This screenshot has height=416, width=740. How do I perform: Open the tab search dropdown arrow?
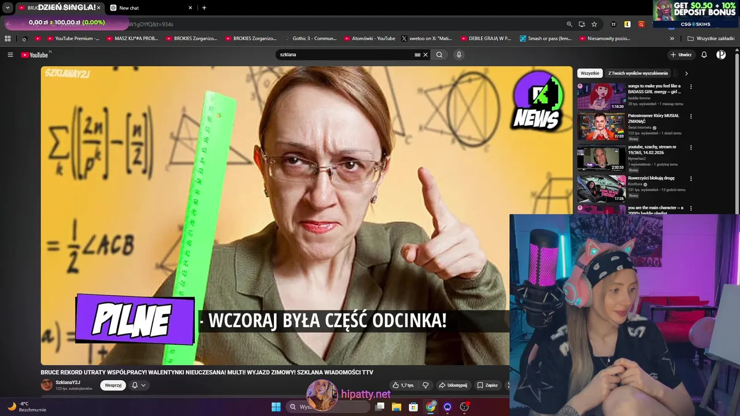click(8, 8)
